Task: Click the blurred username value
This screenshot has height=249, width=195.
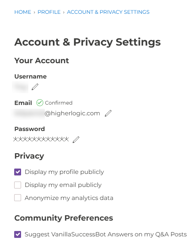Action: 20,87
